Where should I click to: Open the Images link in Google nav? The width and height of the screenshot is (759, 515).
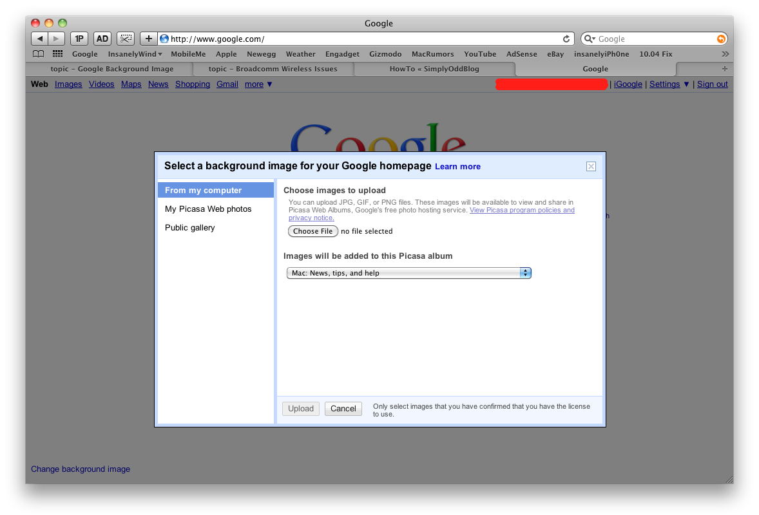click(x=68, y=84)
